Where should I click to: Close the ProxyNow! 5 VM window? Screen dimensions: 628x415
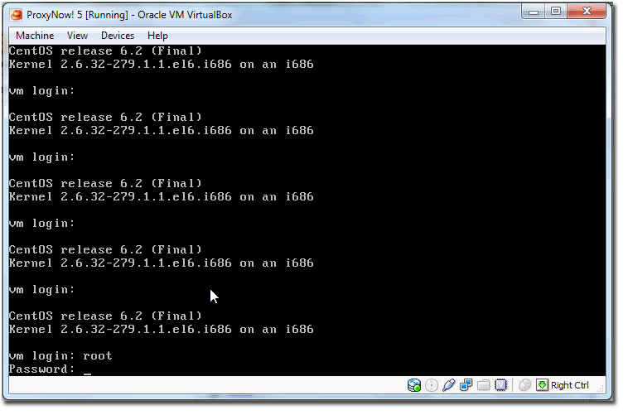587,12
